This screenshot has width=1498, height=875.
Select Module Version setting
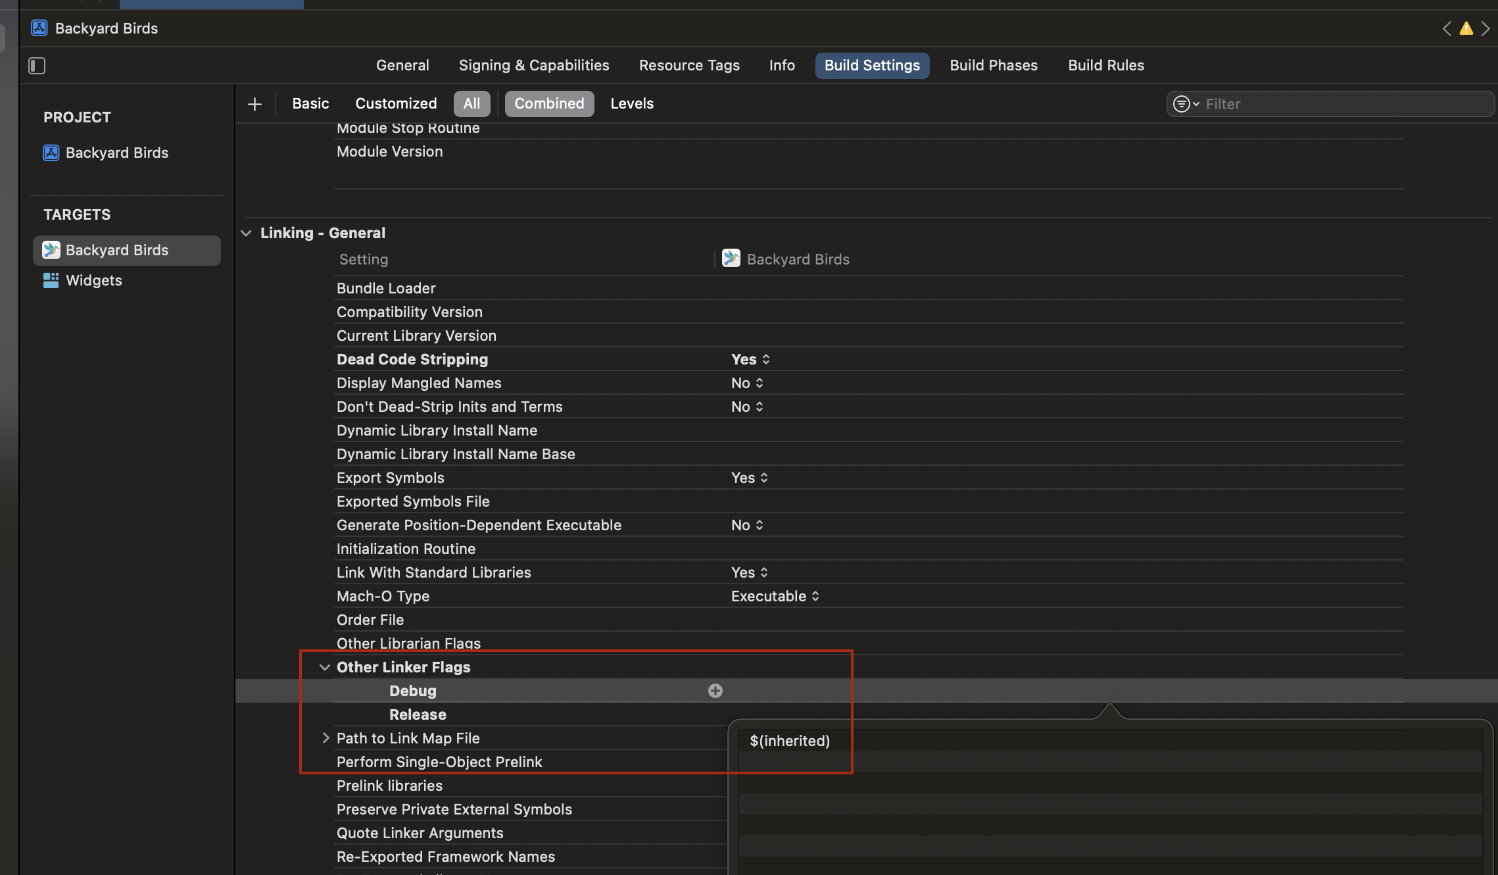pyautogui.click(x=389, y=151)
